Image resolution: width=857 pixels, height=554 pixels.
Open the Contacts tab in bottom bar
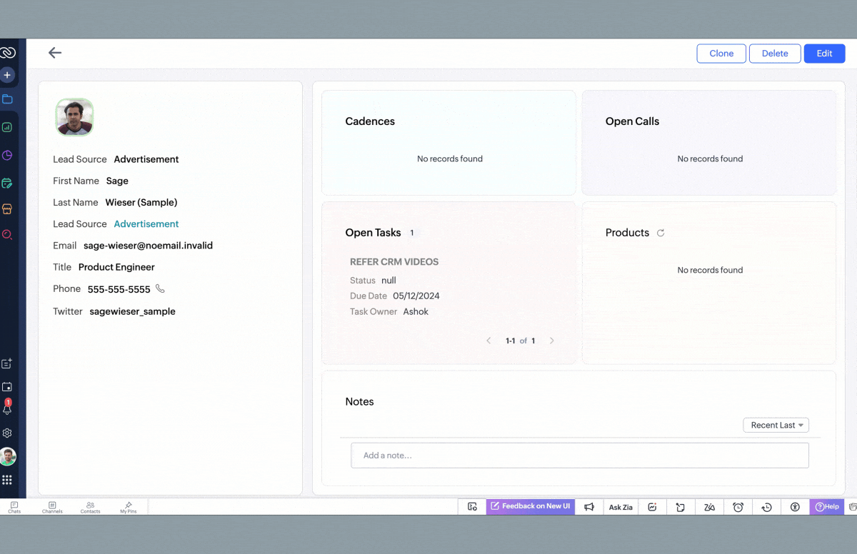90,508
